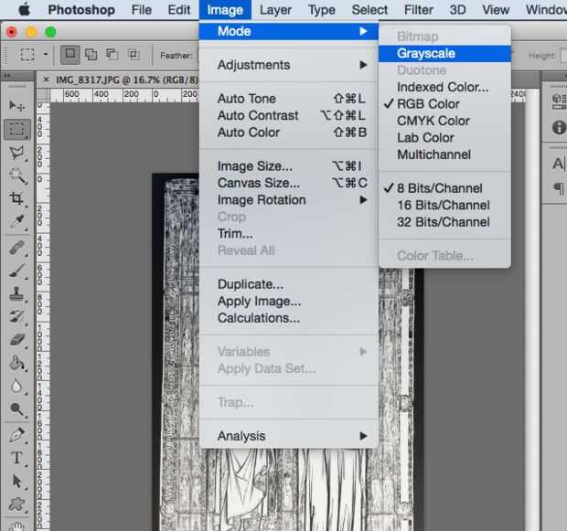The image size is (567, 531).
Task: Select the Eyedropper tool
Action: (17, 221)
